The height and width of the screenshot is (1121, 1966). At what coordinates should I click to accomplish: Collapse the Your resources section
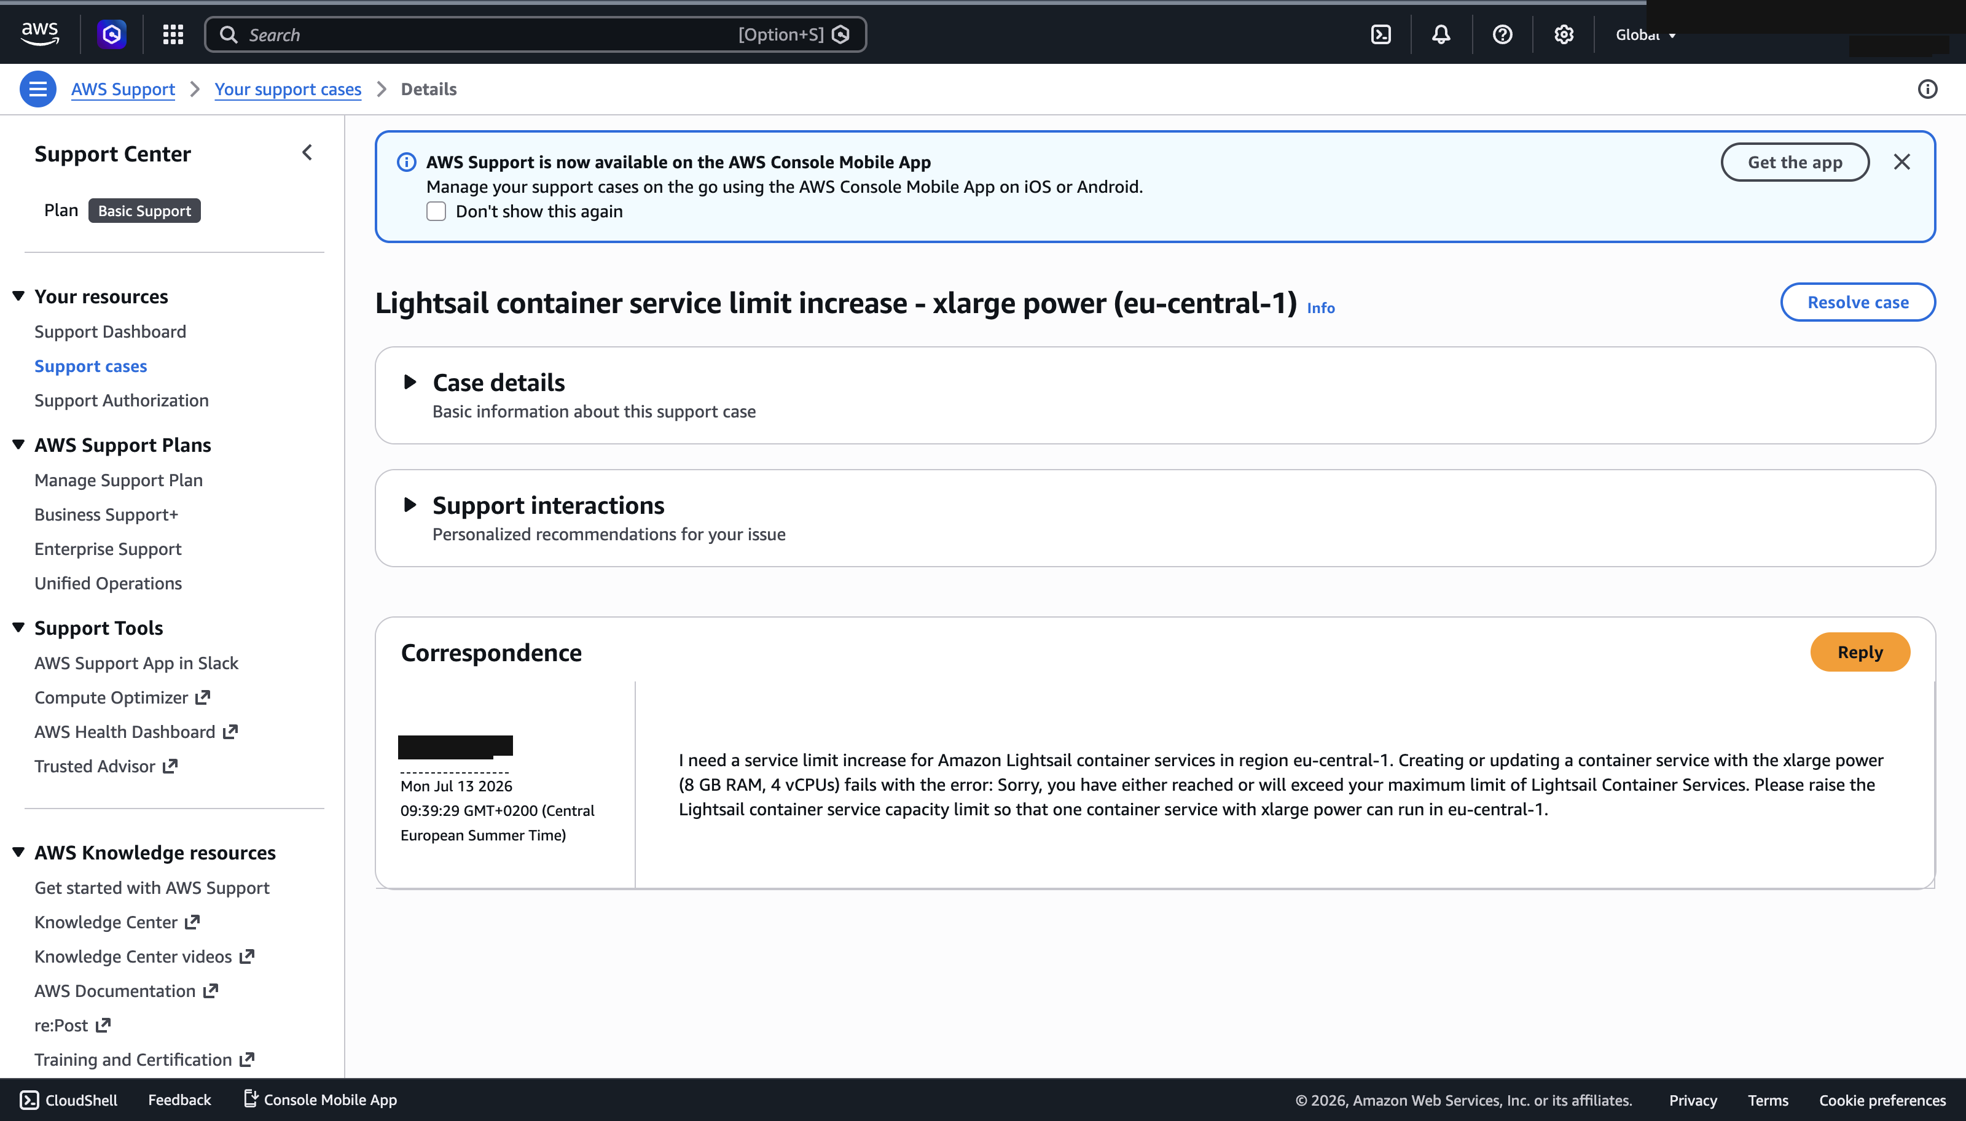click(18, 297)
